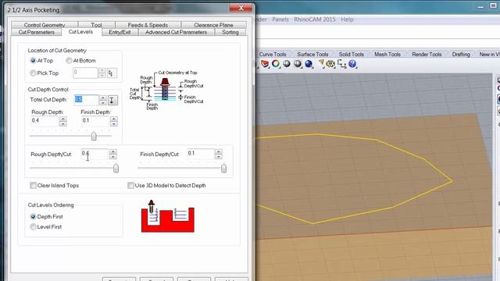Switch to Surface Tools toolbar tab
Screen dimensions: 500x281
point(312,55)
